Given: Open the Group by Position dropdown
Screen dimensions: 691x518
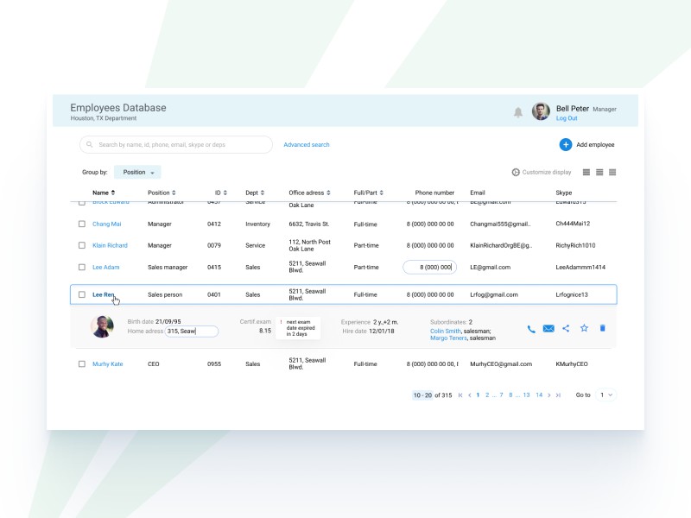Looking at the screenshot, I should click(137, 172).
